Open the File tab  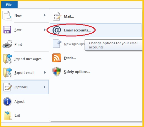pos(9,5)
